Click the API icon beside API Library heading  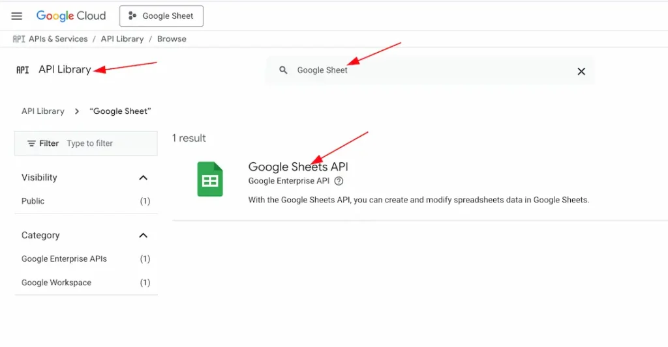pos(23,70)
